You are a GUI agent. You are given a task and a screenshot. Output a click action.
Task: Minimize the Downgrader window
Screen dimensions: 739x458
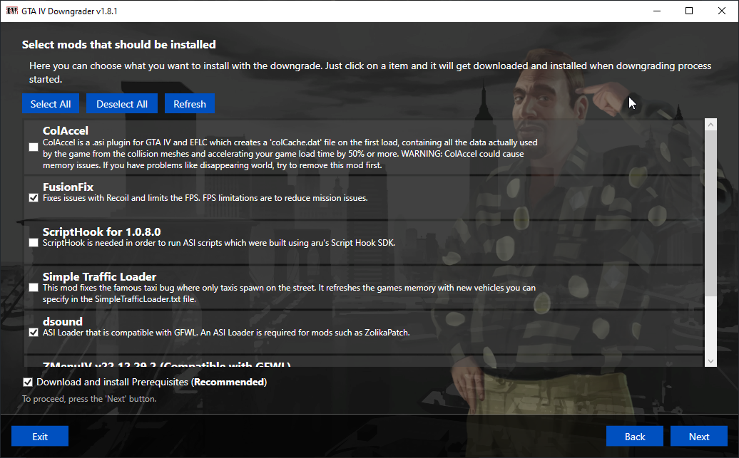(x=656, y=11)
